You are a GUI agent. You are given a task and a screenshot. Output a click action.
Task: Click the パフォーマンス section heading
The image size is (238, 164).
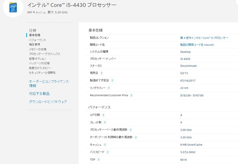click(100, 107)
